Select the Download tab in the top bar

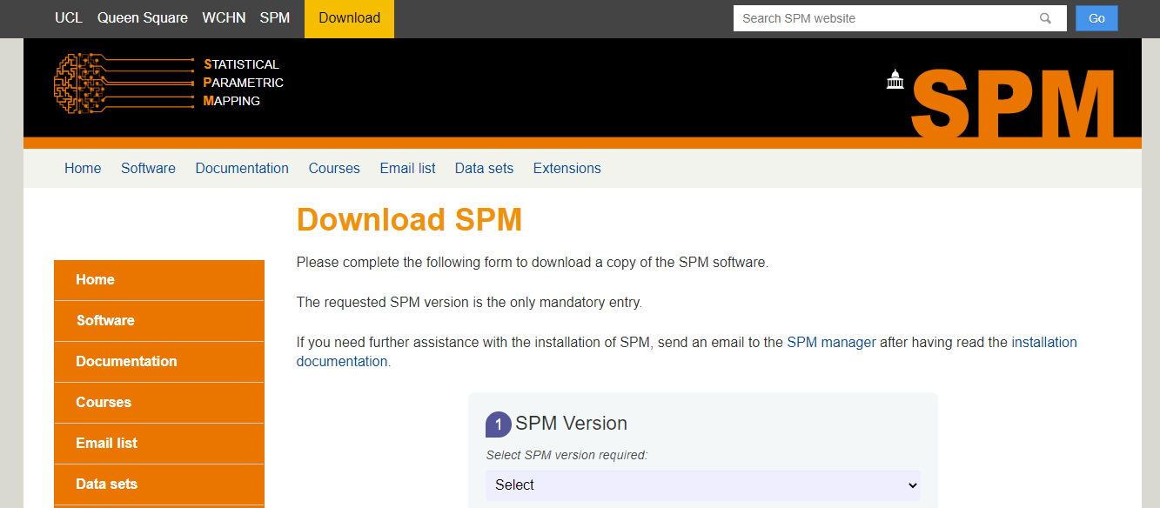(349, 17)
